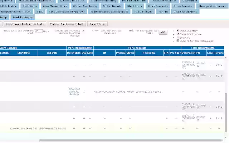Click the TK580 part description cell
The width and height of the screenshot is (229, 143).
click(x=74, y=92)
